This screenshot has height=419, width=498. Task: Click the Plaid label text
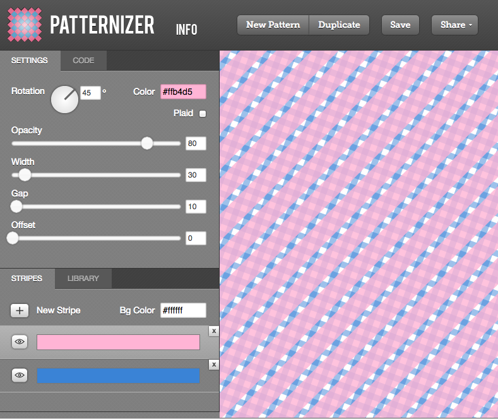[x=183, y=113]
